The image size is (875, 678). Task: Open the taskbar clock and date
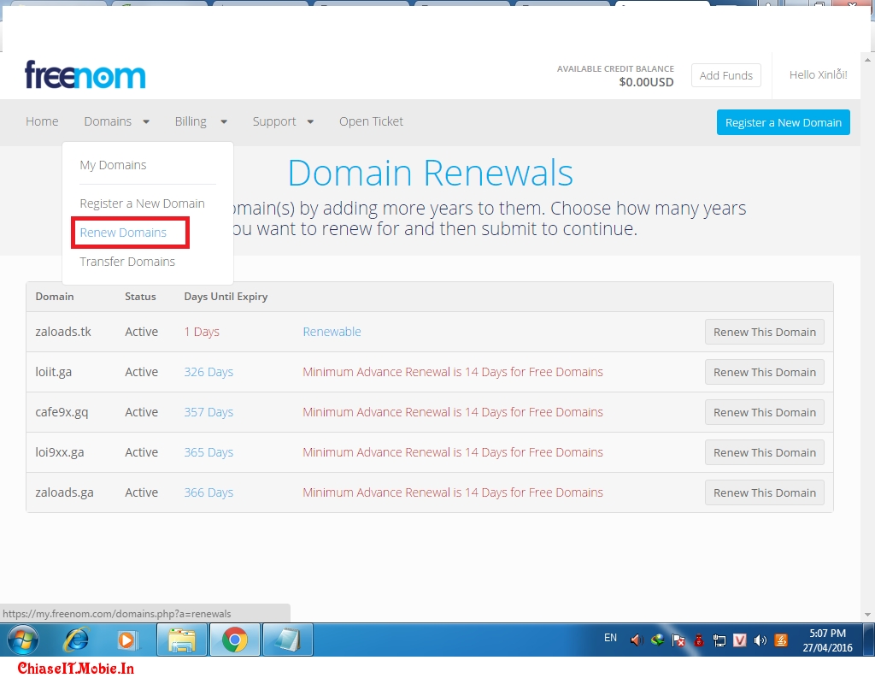pos(827,640)
